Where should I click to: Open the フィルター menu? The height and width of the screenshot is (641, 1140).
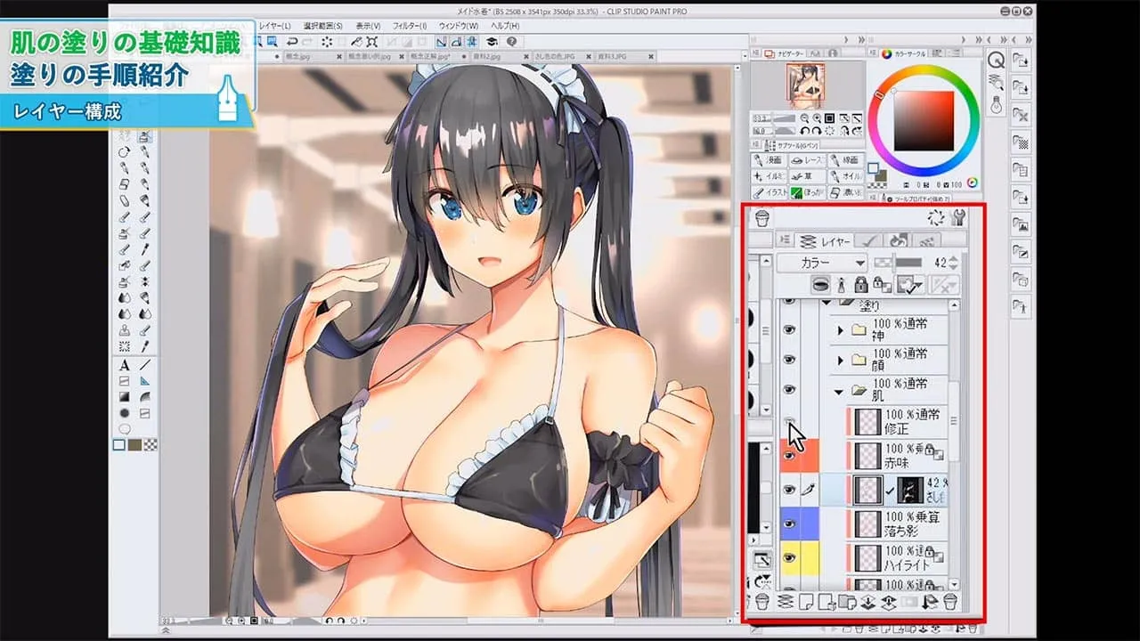click(409, 26)
